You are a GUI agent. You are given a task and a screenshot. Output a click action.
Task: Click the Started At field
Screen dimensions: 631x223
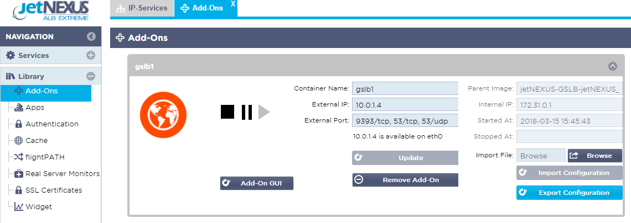tap(570, 120)
